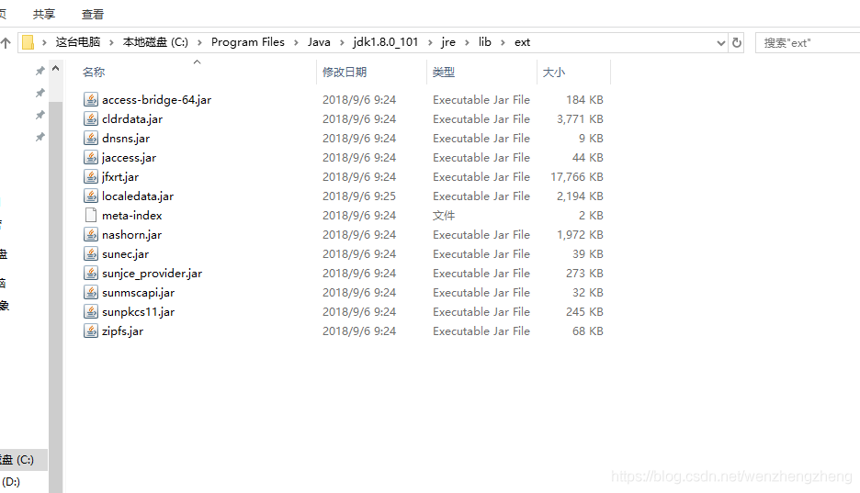Expand the chevron after lib breadcrumb

click(x=503, y=42)
